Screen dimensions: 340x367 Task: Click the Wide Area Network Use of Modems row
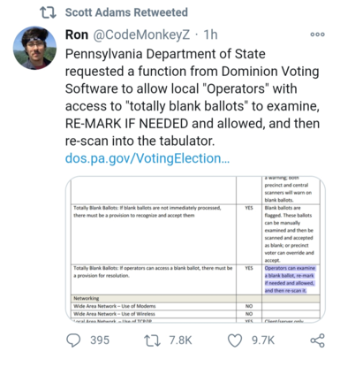[x=195, y=306]
